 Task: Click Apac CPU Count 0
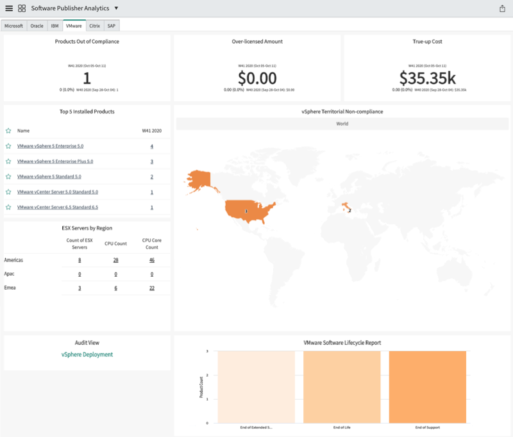[x=116, y=274]
